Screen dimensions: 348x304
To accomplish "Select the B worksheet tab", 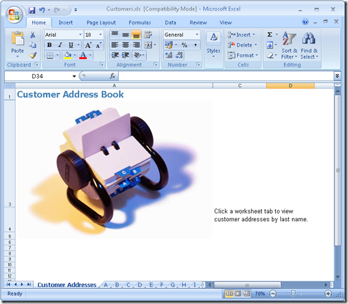I will click(117, 285).
